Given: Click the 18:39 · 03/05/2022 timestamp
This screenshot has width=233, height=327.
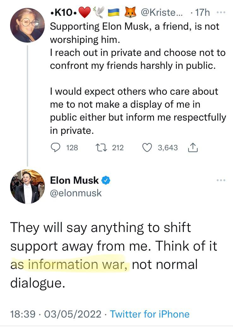Looking at the screenshot, I should [56, 314].
